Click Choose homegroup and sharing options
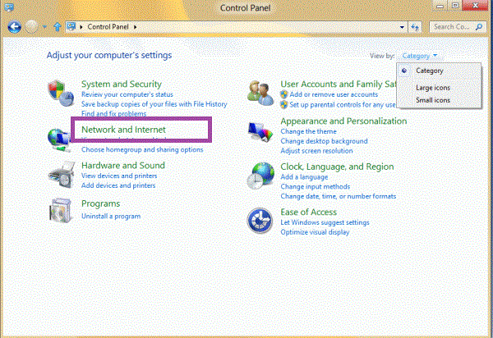The height and width of the screenshot is (338, 493). (x=142, y=149)
